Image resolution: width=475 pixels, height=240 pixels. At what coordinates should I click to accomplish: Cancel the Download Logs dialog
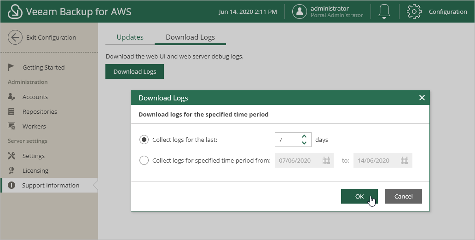[404, 196]
